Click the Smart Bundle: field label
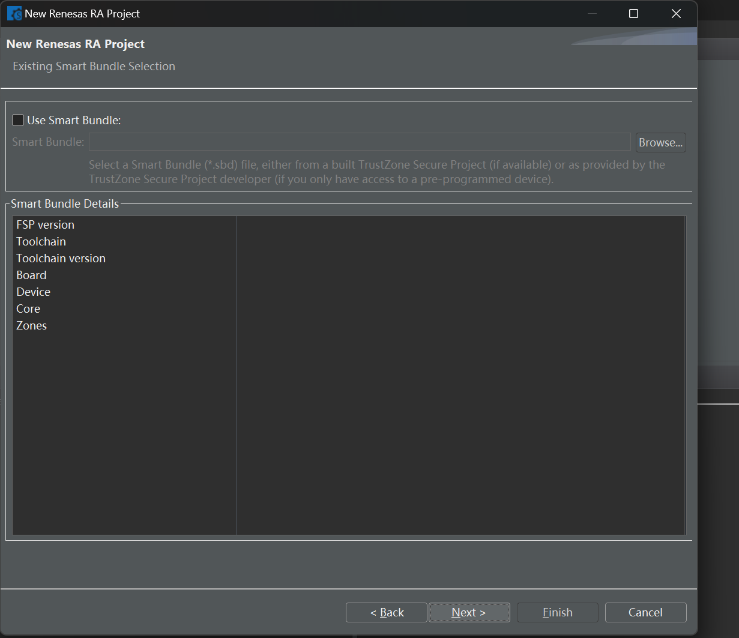Image resolution: width=739 pixels, height=638 pixels. coord(48,142)
